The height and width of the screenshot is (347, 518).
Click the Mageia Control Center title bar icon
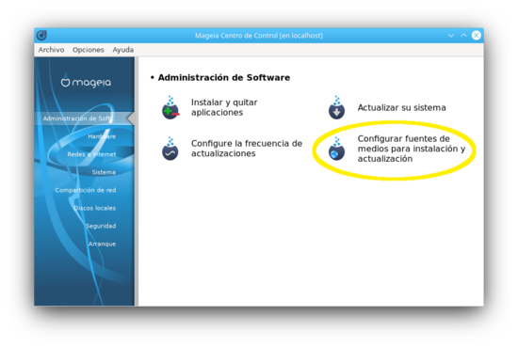tap(41, 35)
